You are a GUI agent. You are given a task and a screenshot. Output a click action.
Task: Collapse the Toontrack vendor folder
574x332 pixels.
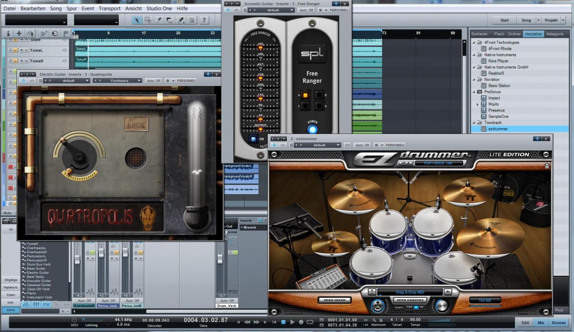[474, 122]
